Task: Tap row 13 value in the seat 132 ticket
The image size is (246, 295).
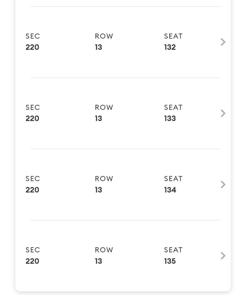Action: click(x=98, y=47)
